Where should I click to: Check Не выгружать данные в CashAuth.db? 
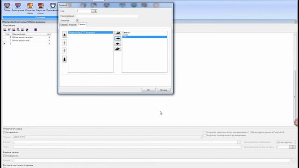coord(249,132)
